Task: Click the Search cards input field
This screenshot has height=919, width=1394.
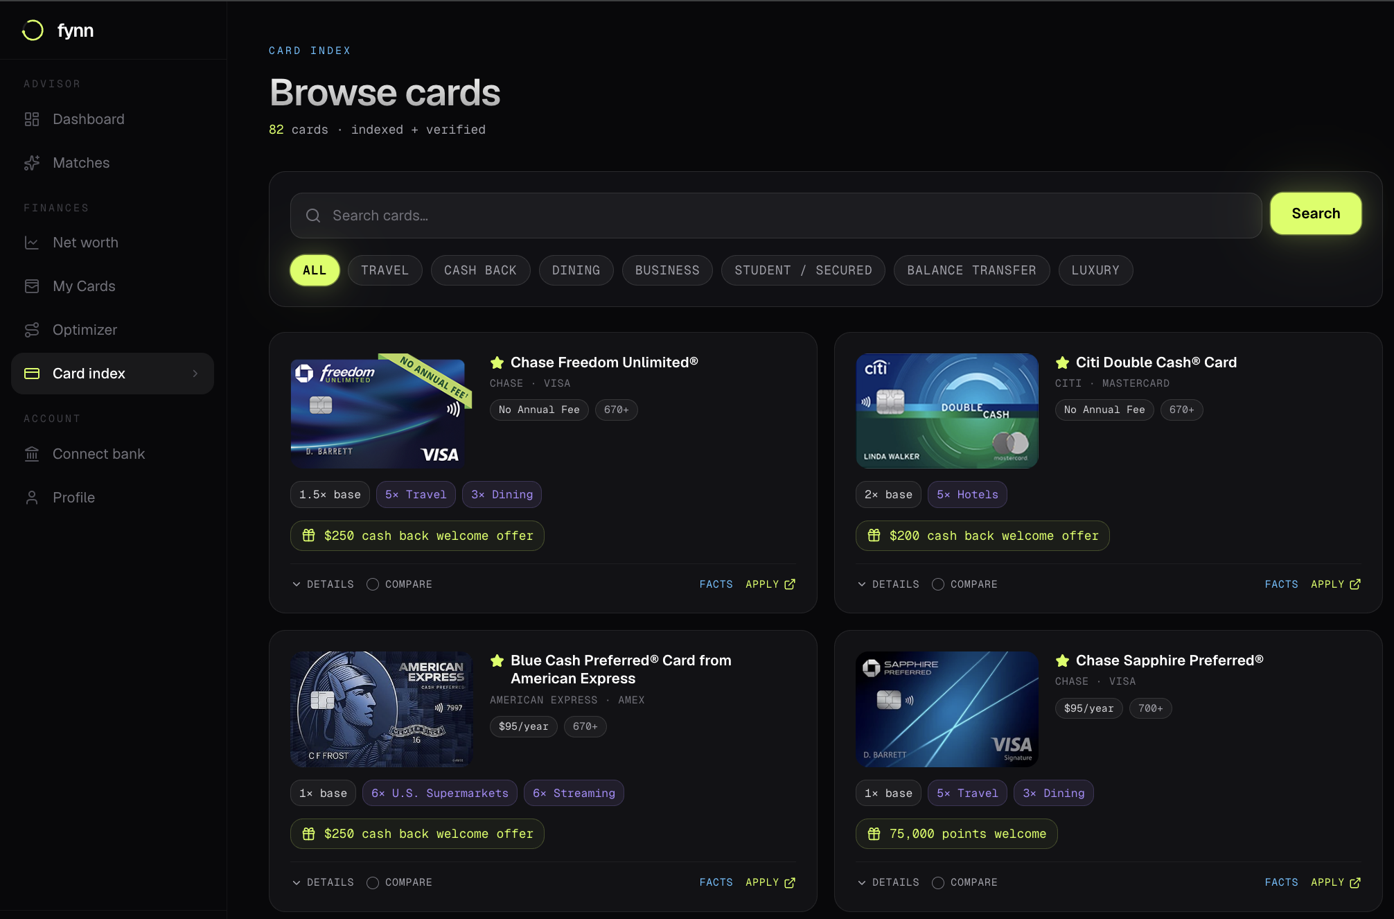Action: tap(776, 216)
